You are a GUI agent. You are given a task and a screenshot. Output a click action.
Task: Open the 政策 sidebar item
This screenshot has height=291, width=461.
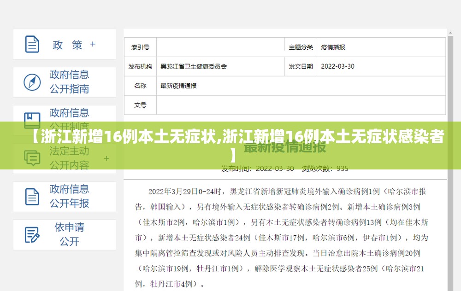click(65, 44)
